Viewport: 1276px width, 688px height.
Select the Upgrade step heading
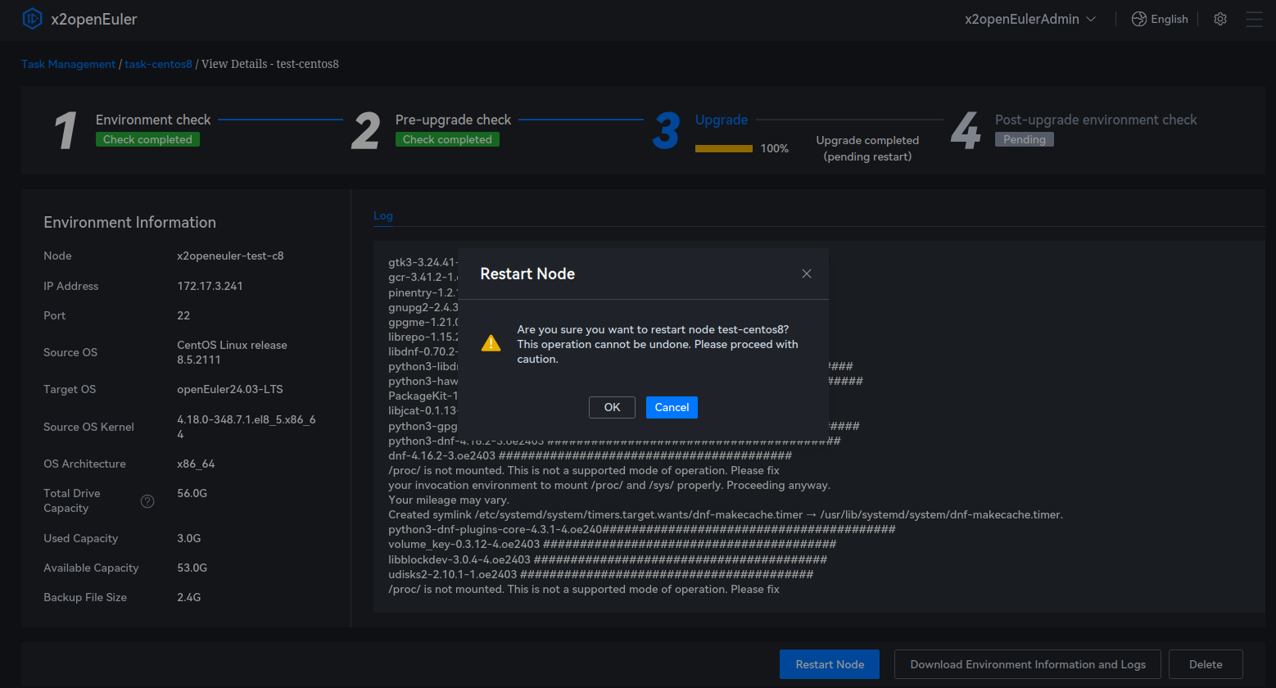[721, 120]
